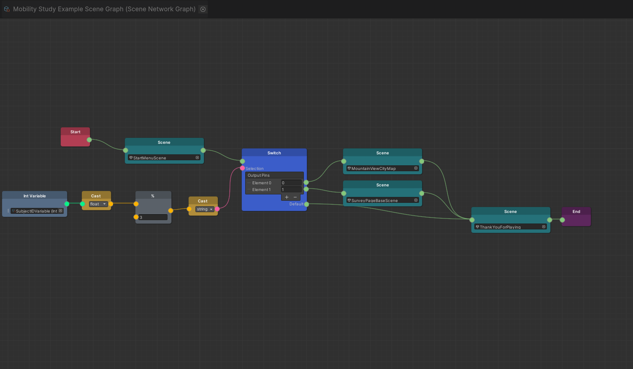Click the Switch node's pink Selection port
633x369 pixels.
242,168
